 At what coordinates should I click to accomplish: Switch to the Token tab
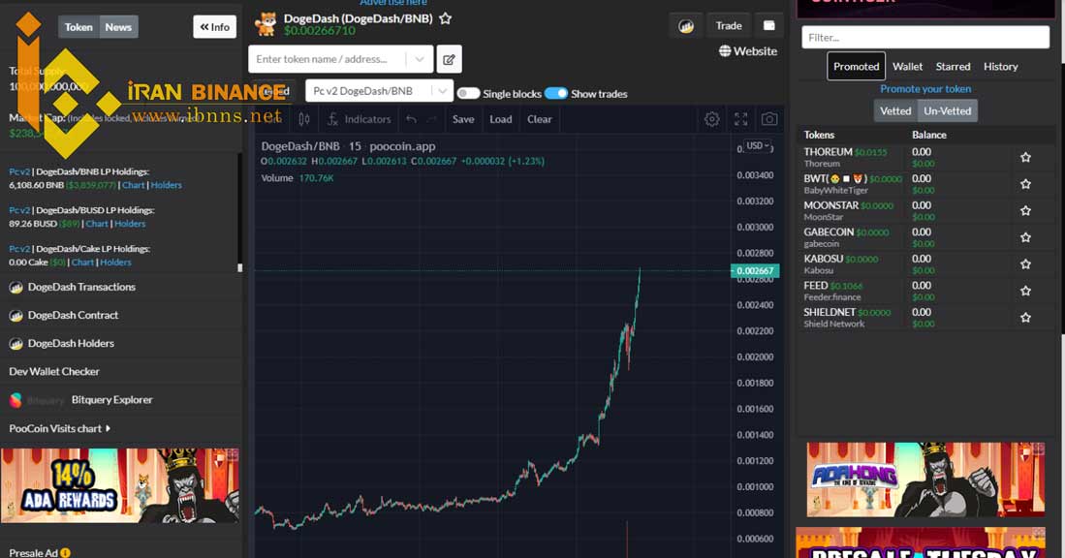[x=78, y=27]
